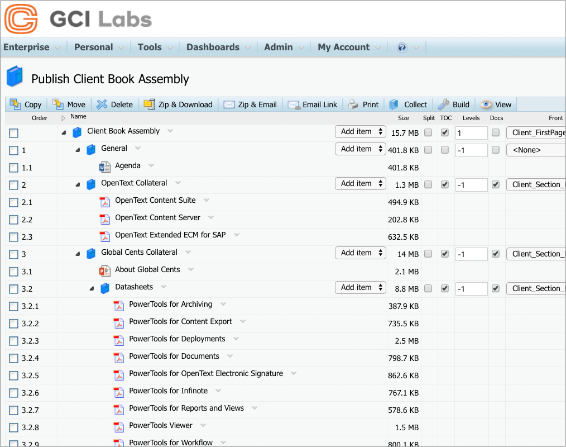This screenshot has width=566, height=447.
Task: Click the 494.9 KB size value
Action: point(403,202)
